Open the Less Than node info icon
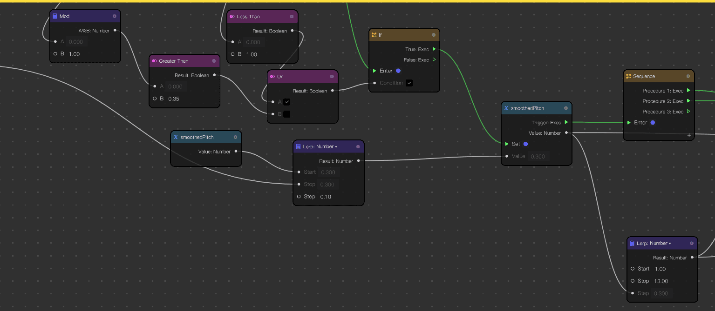715x311 pixels. [x=292, y=17]
